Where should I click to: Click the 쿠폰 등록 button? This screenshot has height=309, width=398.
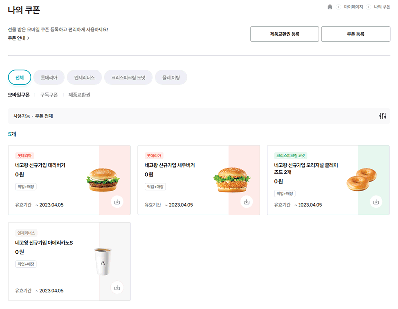tap(355, 34)
